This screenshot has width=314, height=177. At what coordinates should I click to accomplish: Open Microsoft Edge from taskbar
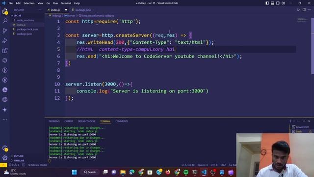(132, 172)
